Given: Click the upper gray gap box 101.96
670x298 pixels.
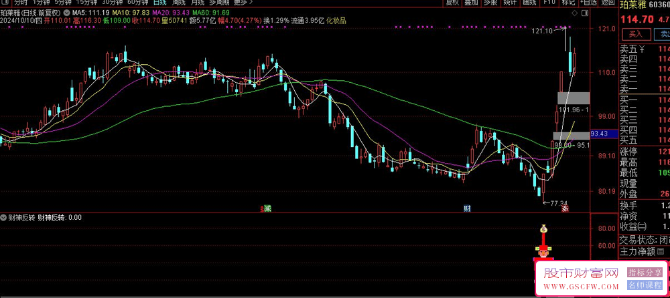Looking at the screenshot, I should click(x=573, y=98).
